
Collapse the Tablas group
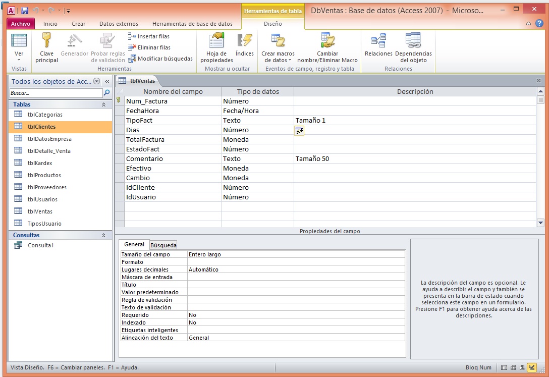point(103,104)
